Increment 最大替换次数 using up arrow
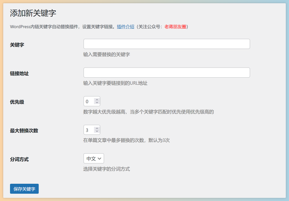 [97, 128]
